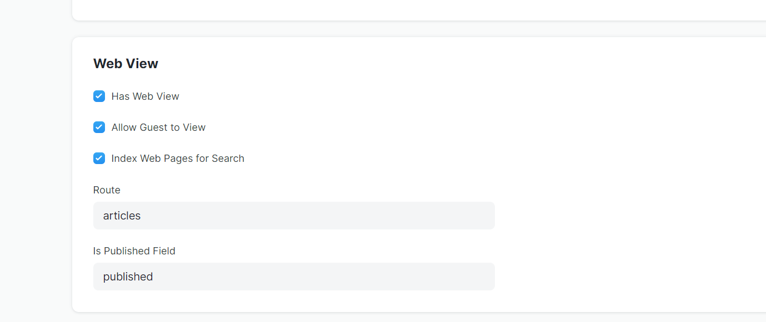Uncheck the Has Web View checkbox
Viewport: 766px width, 322px height.
pos(99,96)
